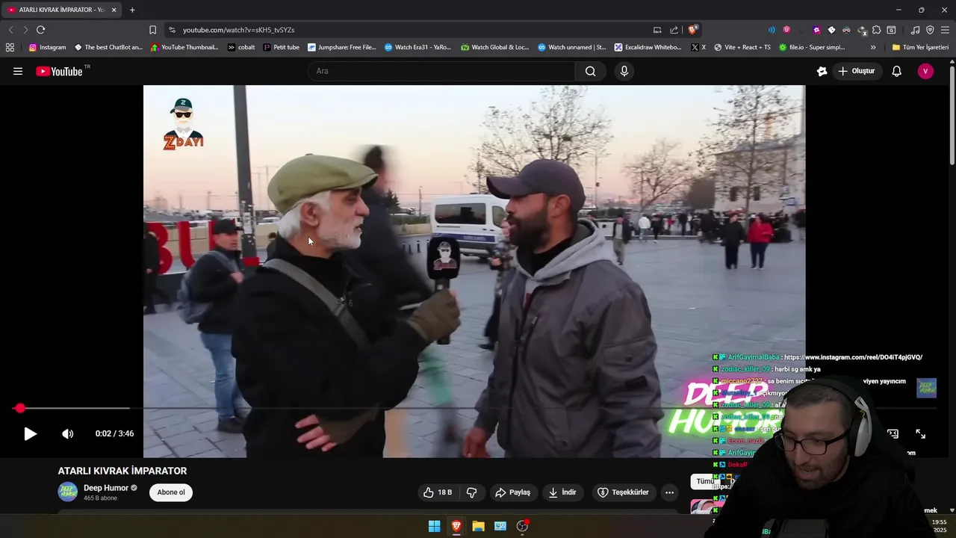Open the Oluştur create menu
Viewport: 956px width, 538px height.
(x=856, y=71)
